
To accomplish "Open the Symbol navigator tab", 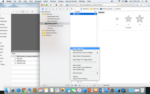I will [46, 9].
